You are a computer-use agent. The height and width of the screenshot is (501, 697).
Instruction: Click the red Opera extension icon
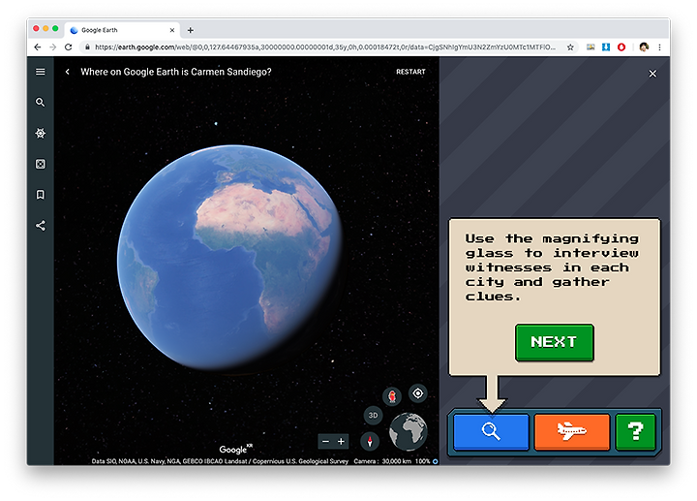(x=621, y=47)
